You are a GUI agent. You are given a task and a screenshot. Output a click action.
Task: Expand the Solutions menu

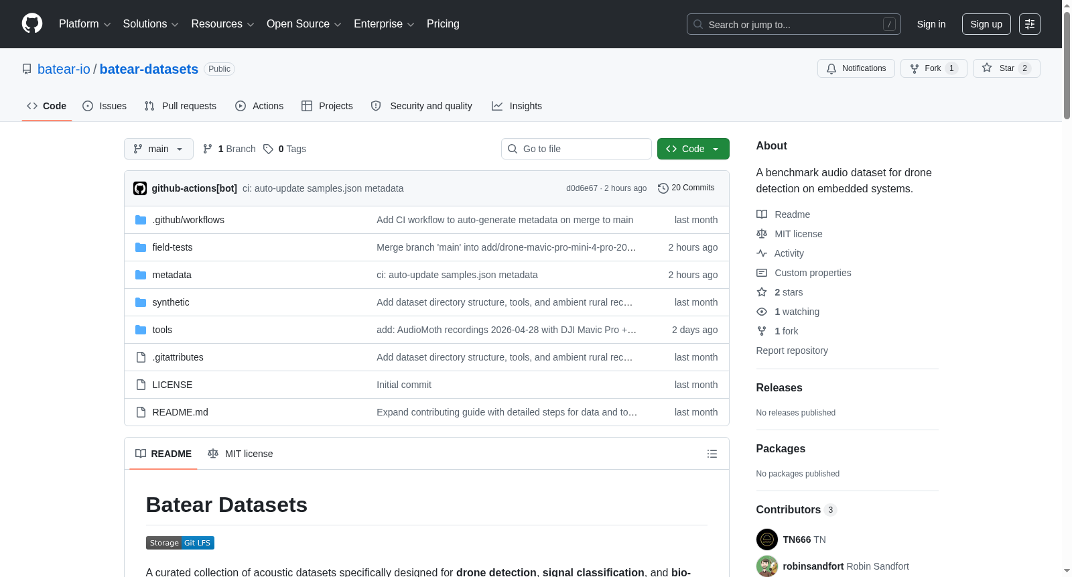click(151, 24)
